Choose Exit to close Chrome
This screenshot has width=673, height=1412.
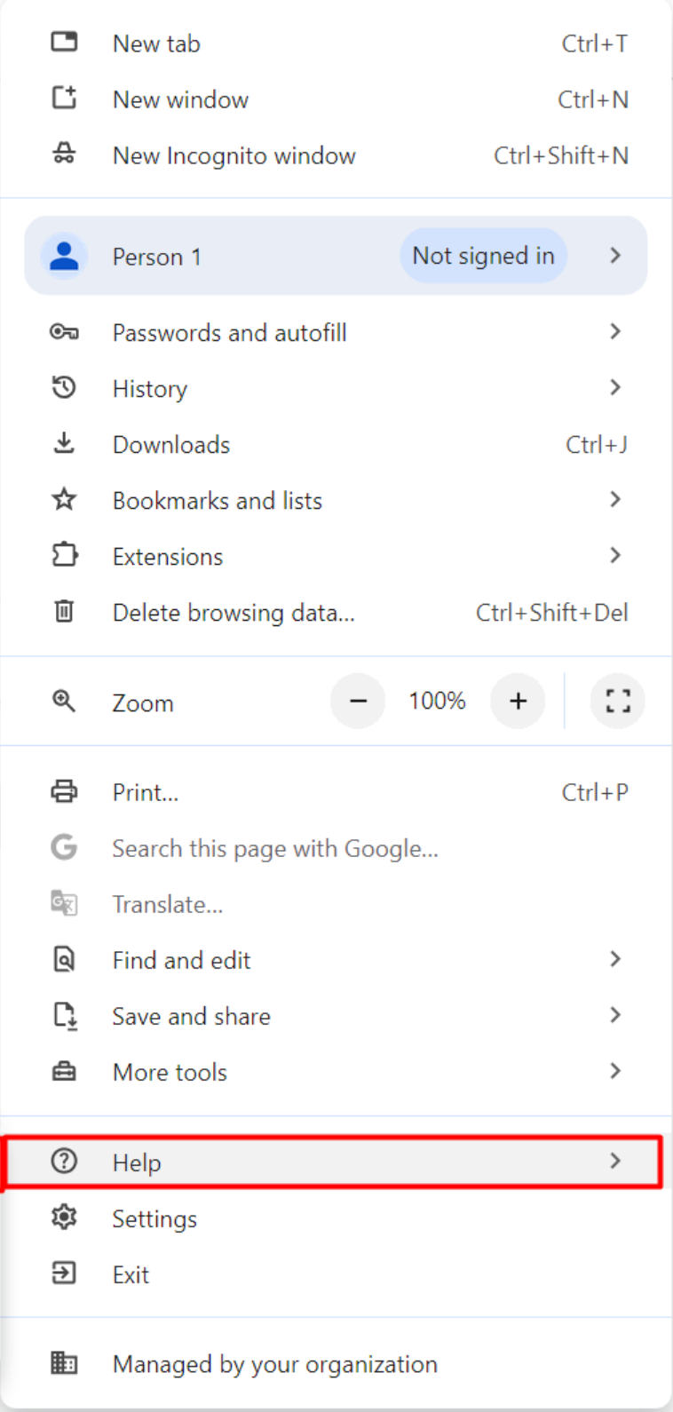131,1274
